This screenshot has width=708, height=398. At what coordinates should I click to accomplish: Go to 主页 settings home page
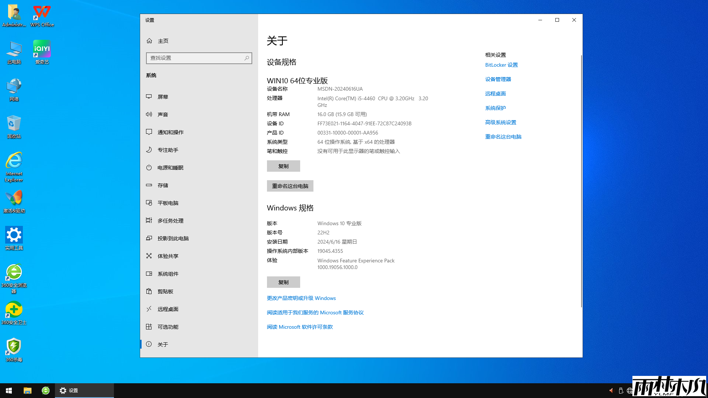pyautogui.click(x=163, y=41)
